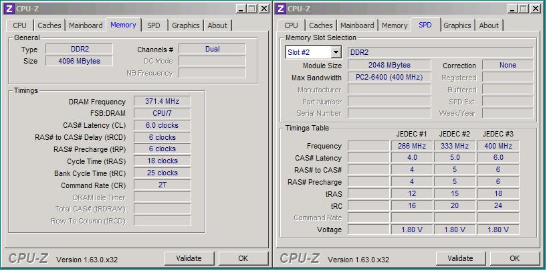Screen dimensions: 547x271
Task: Go to Graphics tab in left window
Action: [186, 25]
